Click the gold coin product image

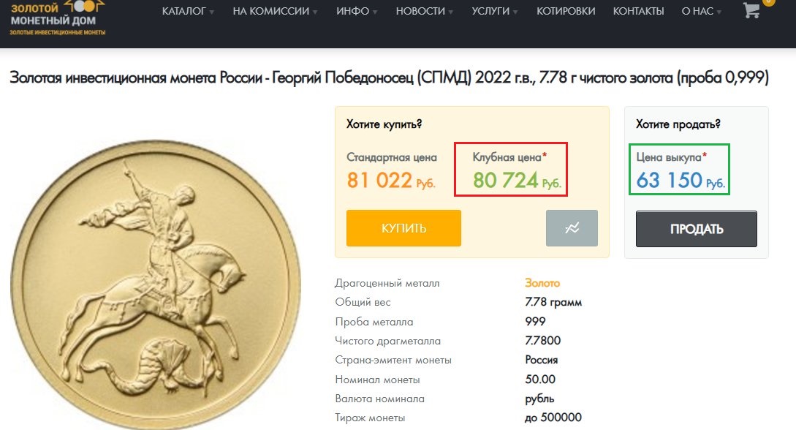pyautogui.click(x=156, y=286)
